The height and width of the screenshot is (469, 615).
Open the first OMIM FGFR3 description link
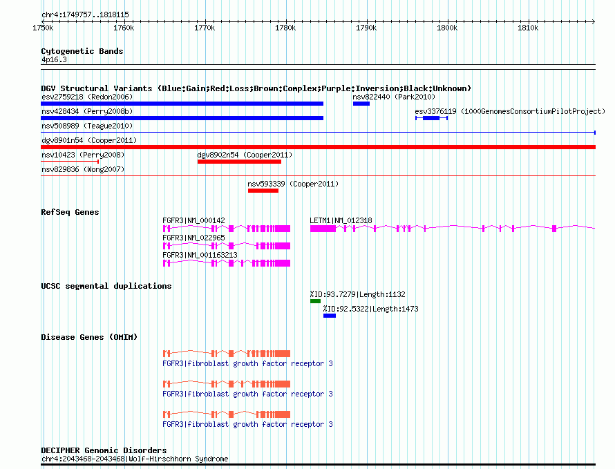coord(247,363)
